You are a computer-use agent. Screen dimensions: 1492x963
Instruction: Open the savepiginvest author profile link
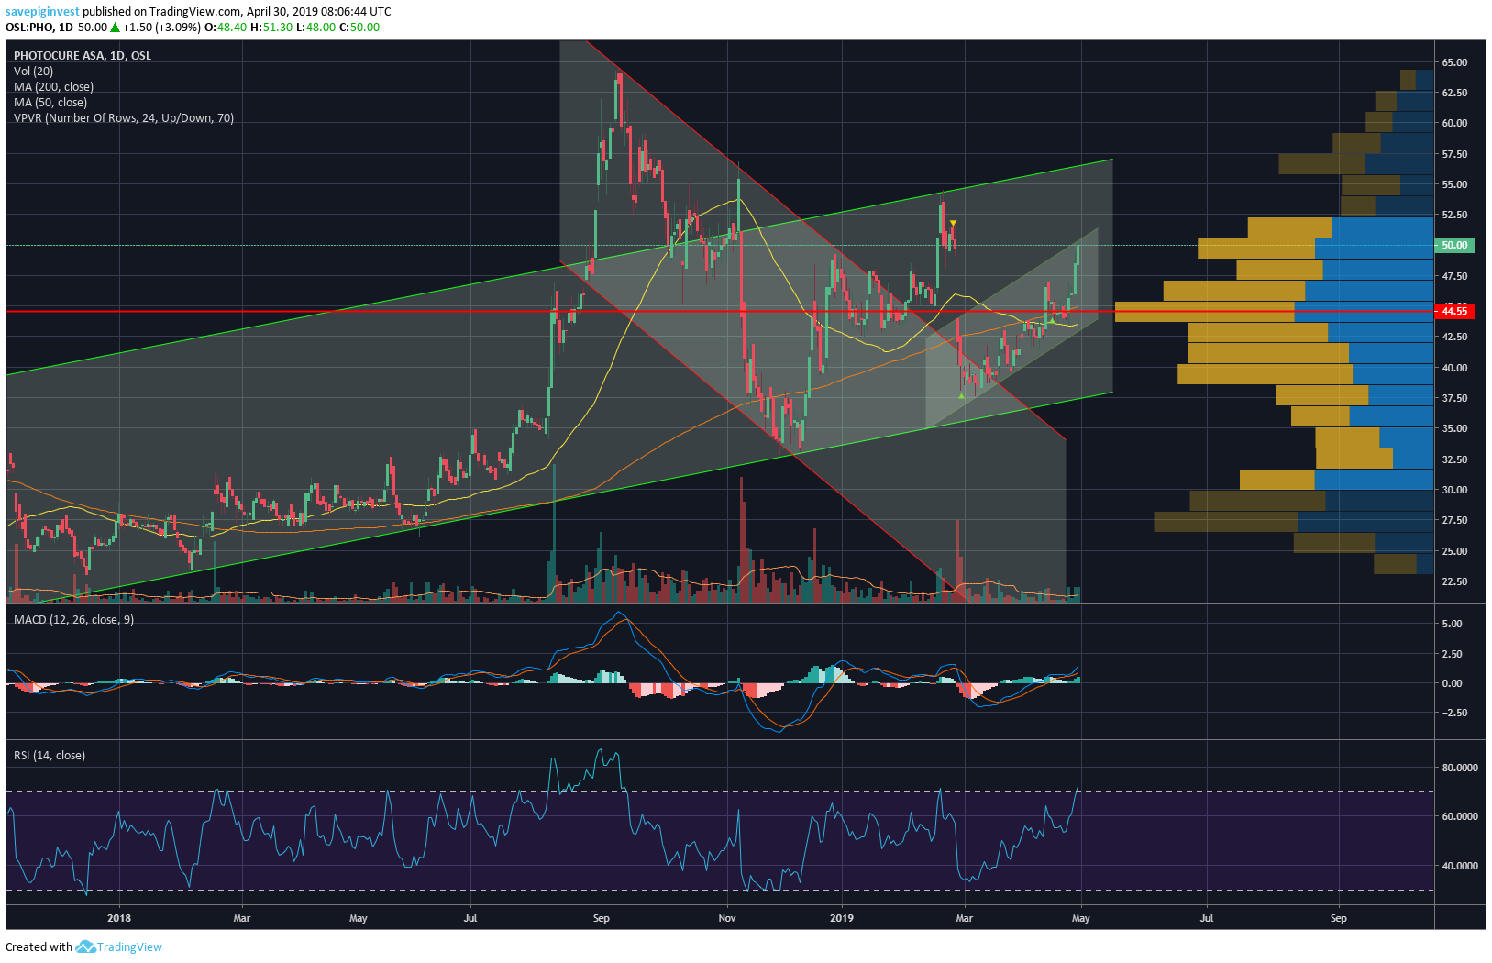[x=42, y=12]
